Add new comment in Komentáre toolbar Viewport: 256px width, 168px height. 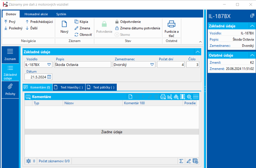point(130,97)
